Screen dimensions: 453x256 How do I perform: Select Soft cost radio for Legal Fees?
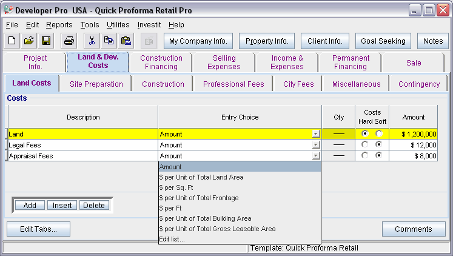pyautogui.click(x=379, y=144)
